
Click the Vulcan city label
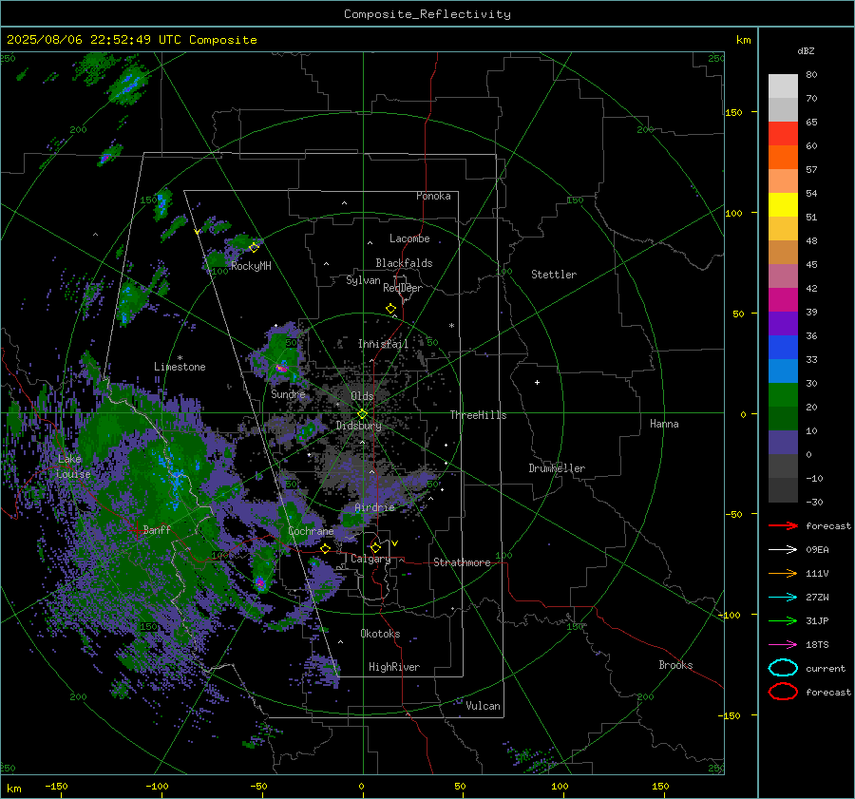(x=484, y=706)
